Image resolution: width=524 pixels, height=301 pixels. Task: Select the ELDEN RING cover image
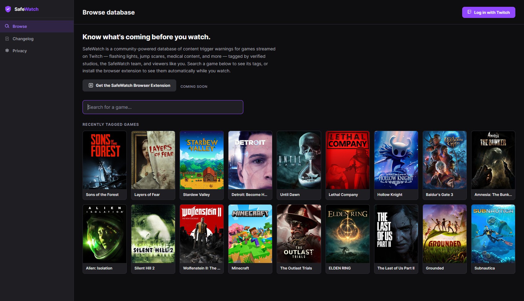pos(347,234)
